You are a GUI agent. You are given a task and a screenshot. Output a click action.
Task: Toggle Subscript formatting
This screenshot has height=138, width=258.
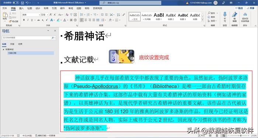pyautogui.click(x=43, y=20)
